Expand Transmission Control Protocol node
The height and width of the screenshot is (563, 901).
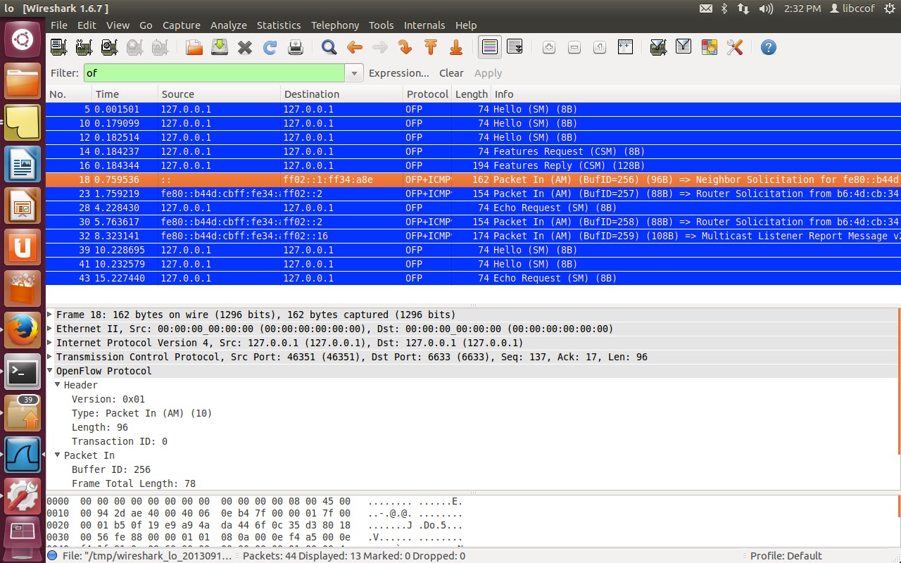(50, 357)
